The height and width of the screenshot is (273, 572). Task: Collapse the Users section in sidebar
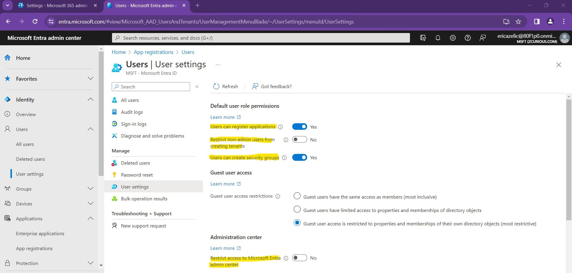point(91,129)
